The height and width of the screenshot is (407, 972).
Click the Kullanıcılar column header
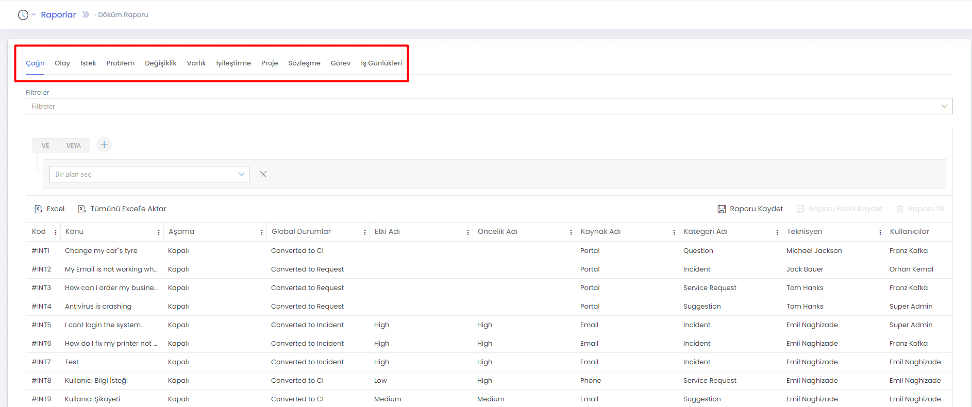click(x=910, y=232)
